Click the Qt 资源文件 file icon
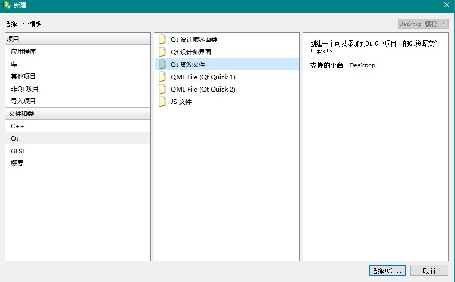This screenshot has height=282, width=455. click(163, 65)
